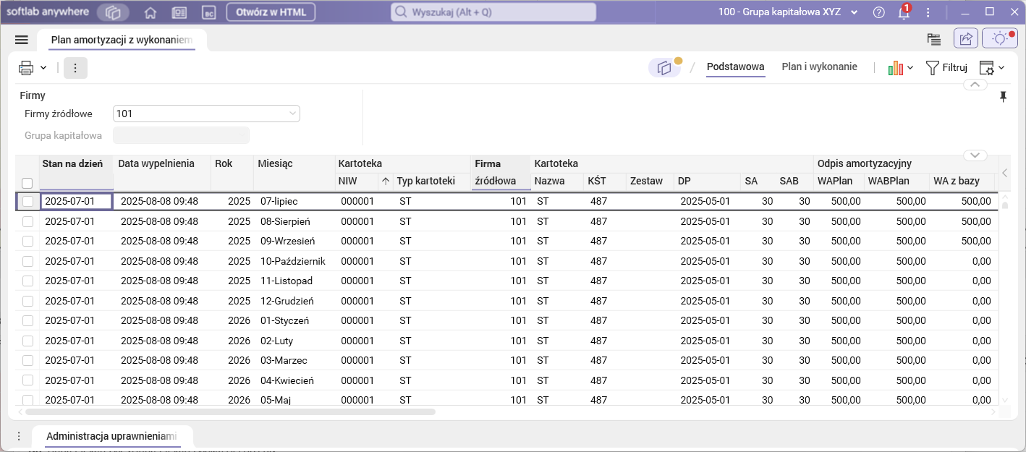Go to the home page icon
This screenshot has height=452, width=1026.
pos(150,12)
